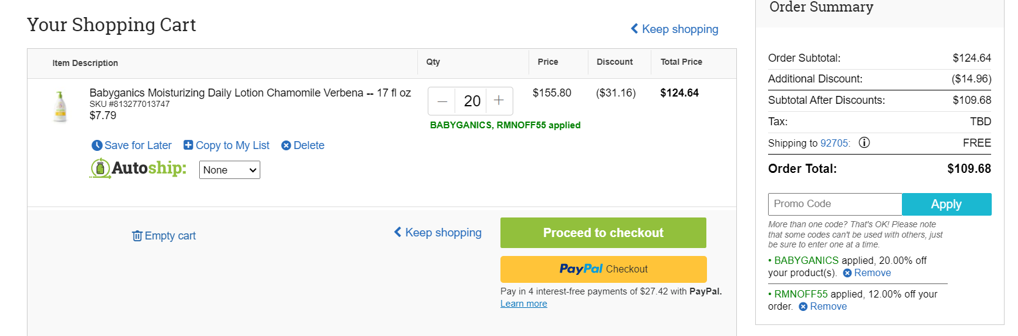
Task: Check out with PayPal
Action: click(x=603, y=269)
